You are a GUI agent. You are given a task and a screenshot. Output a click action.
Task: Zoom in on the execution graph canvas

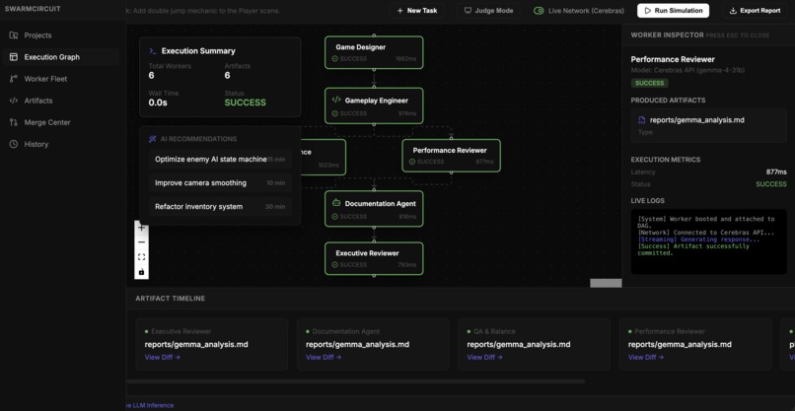pyautogui.click(x=141, y=228)
